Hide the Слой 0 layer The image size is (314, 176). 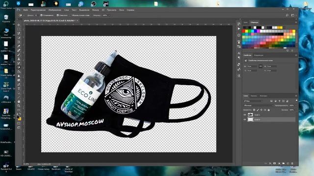coord(245,119)
